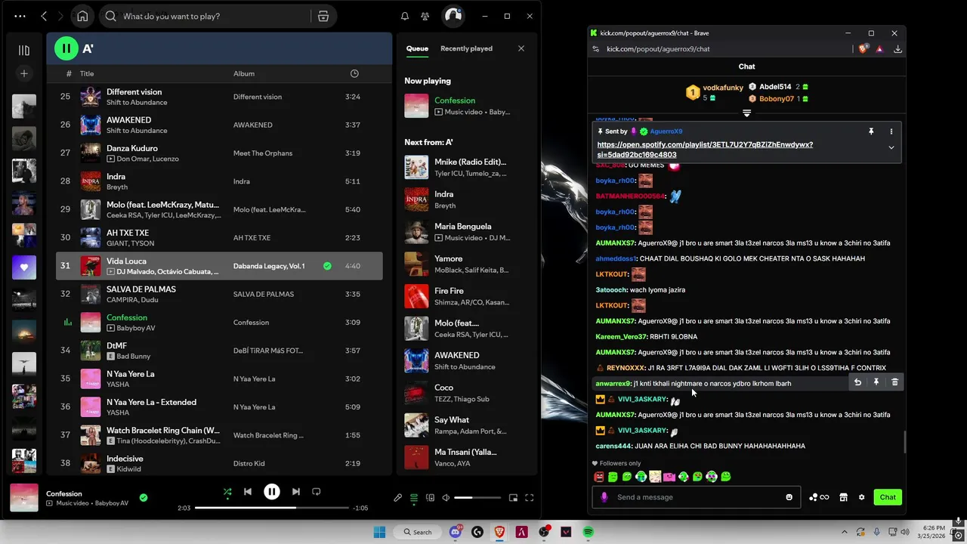Open the mini player icon

[x=513, y=498]
